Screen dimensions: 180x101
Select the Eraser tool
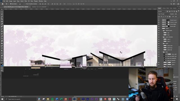pos(2,36)
